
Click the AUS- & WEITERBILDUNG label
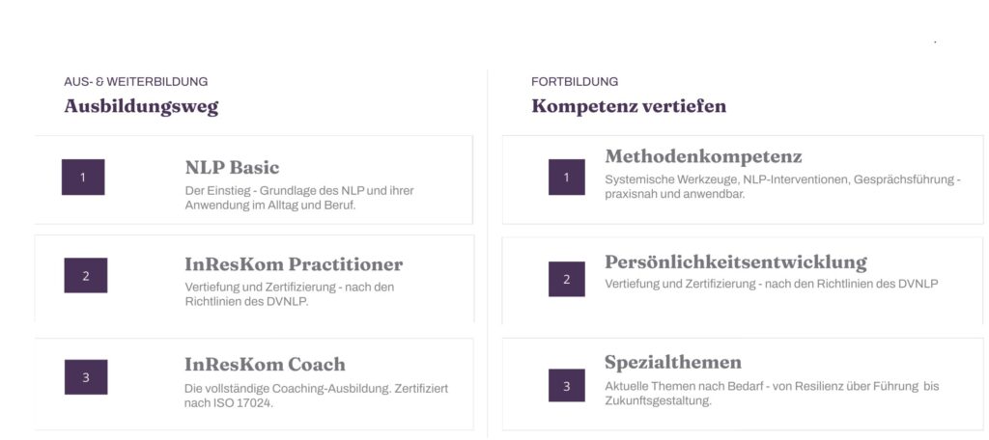pyautogui.click(x=135, y=81)
